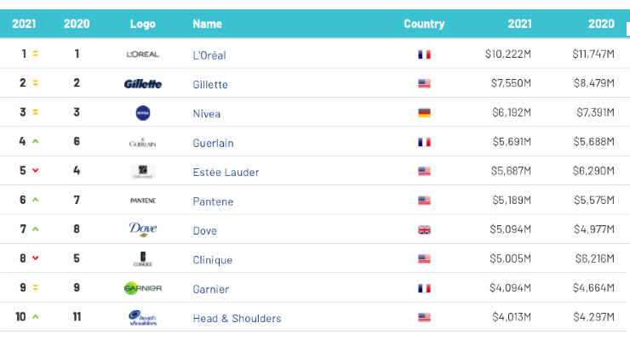Click the Pantene logo image
The height and width of the screenshot is (340, 630).
[x=143, y=200]
